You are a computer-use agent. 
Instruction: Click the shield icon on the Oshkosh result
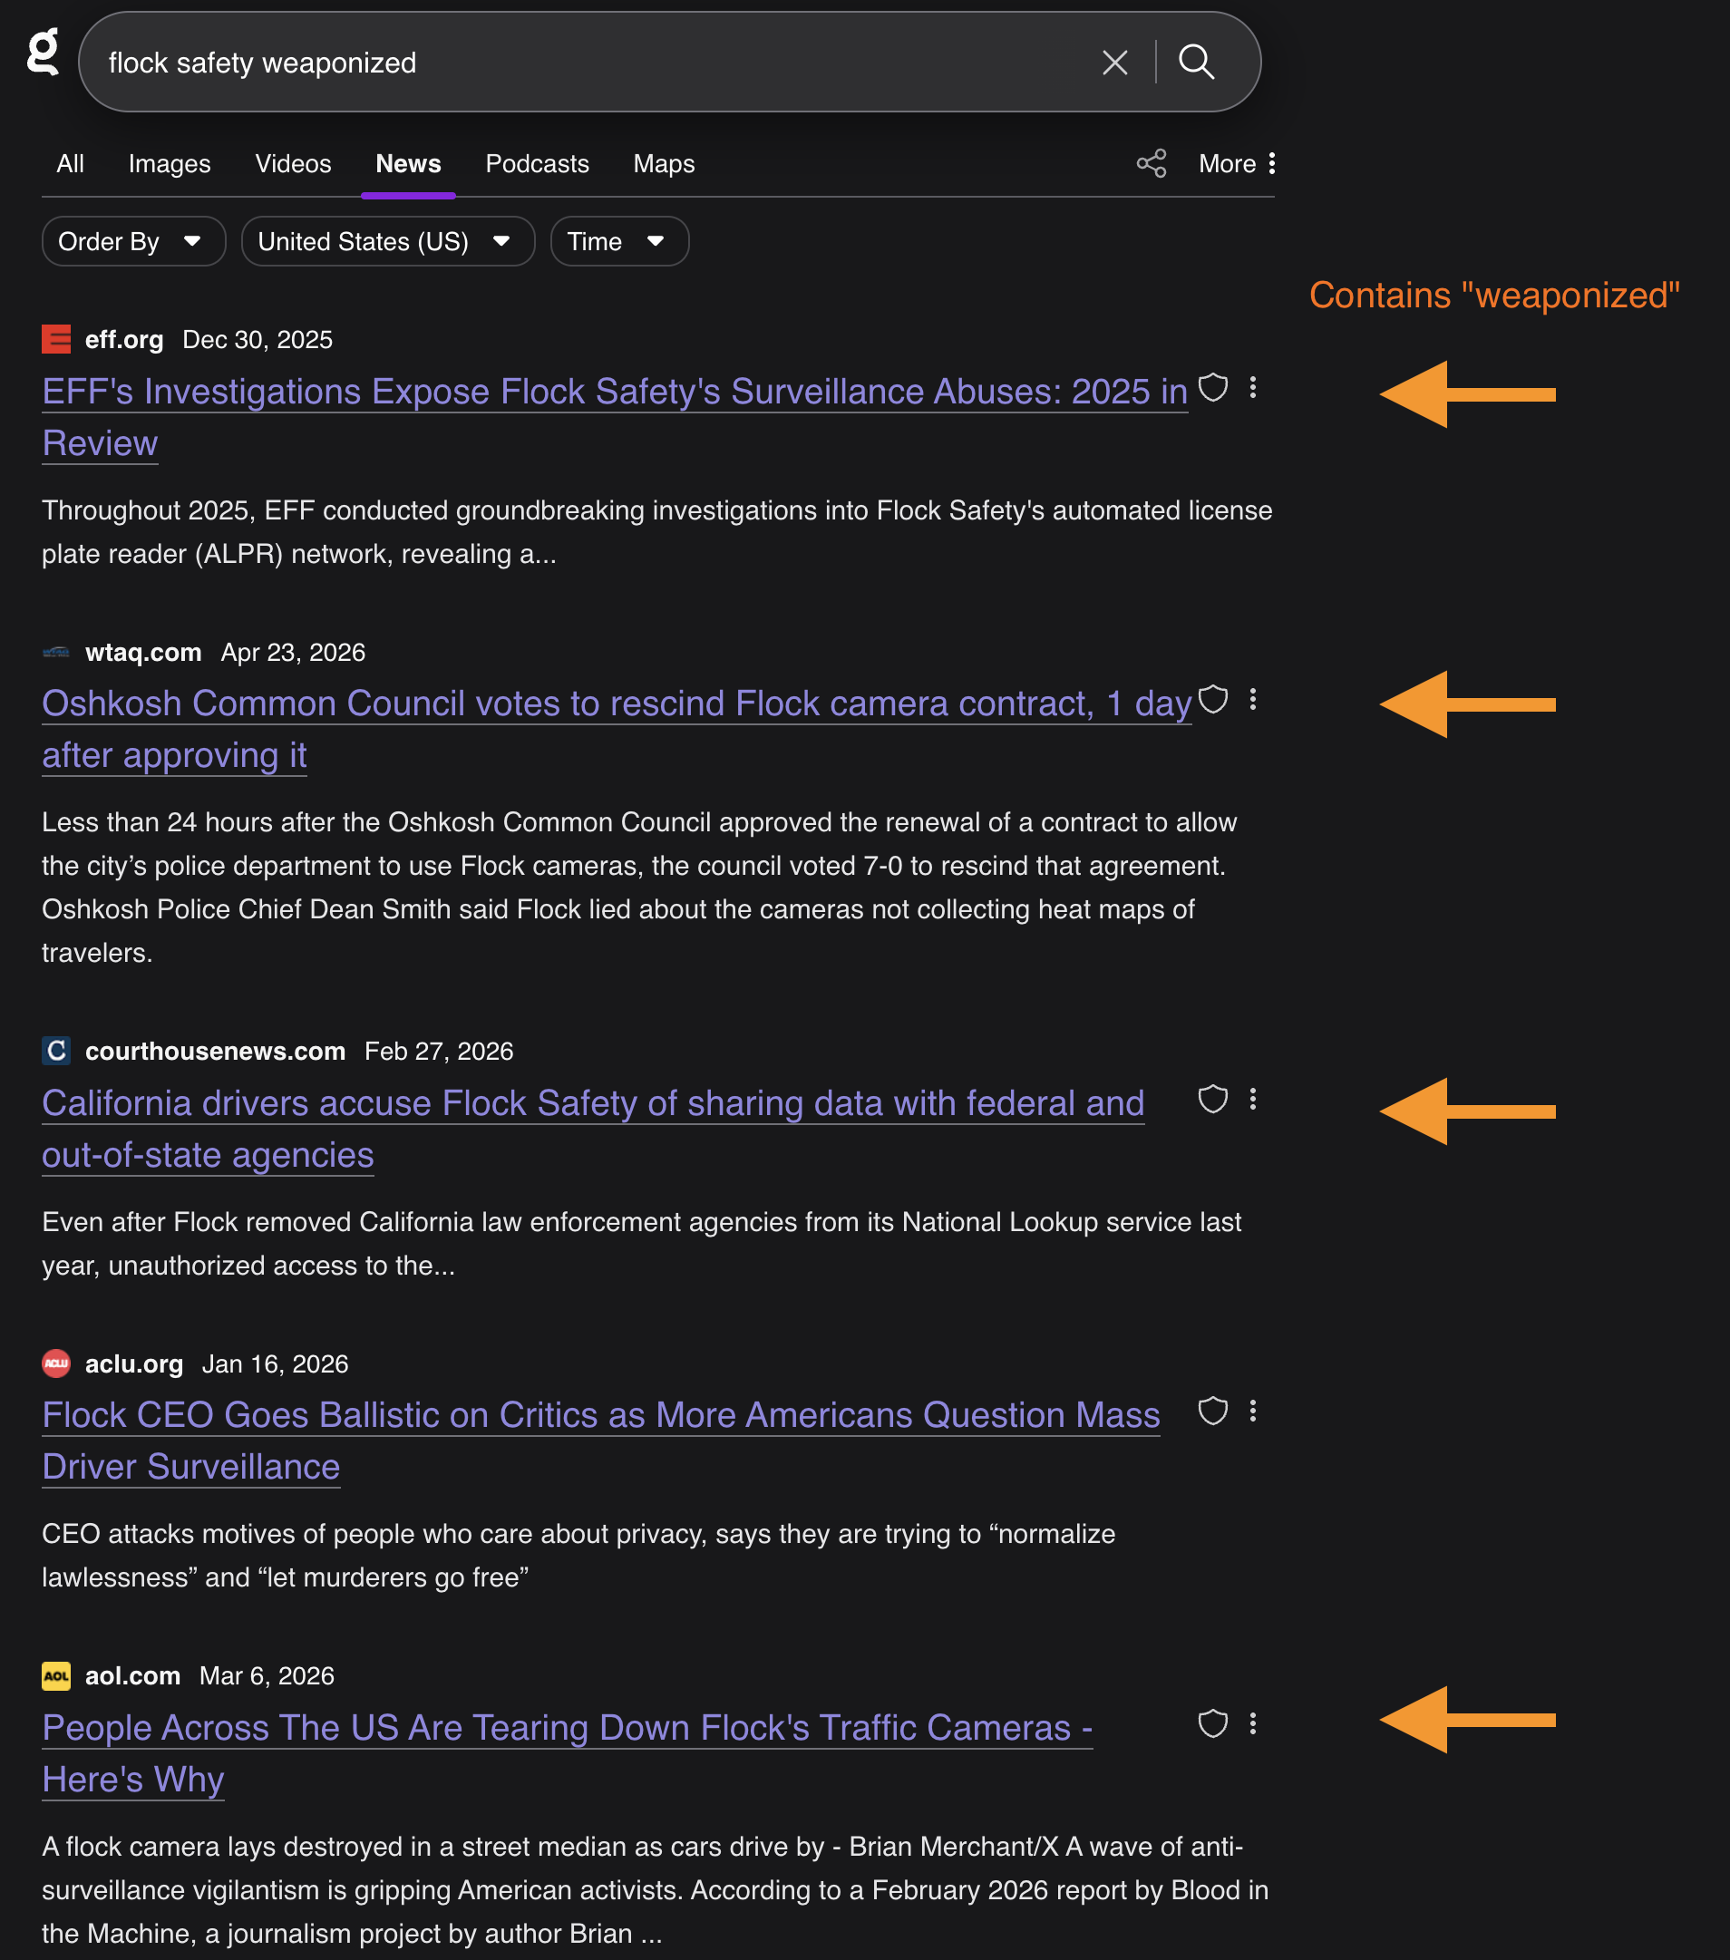(1213, 699)
